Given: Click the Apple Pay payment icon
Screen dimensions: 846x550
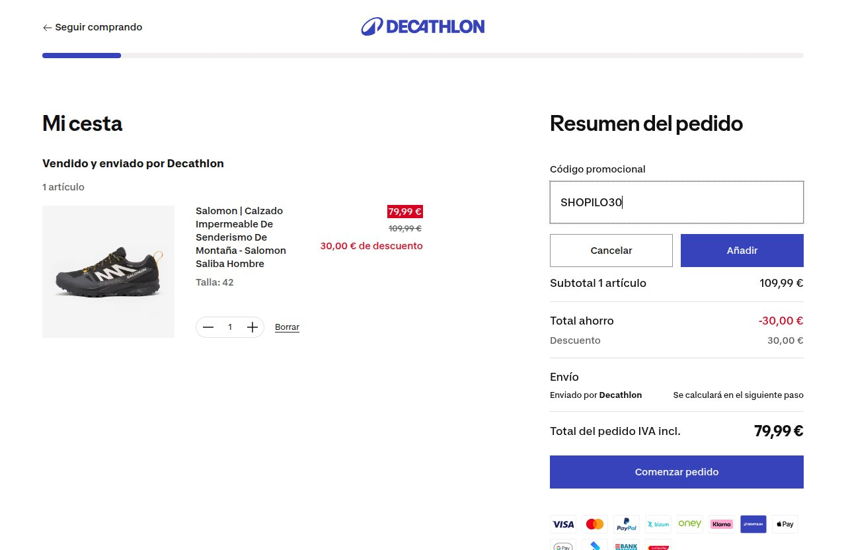Looking at the screenshot, I should [785, 524].
